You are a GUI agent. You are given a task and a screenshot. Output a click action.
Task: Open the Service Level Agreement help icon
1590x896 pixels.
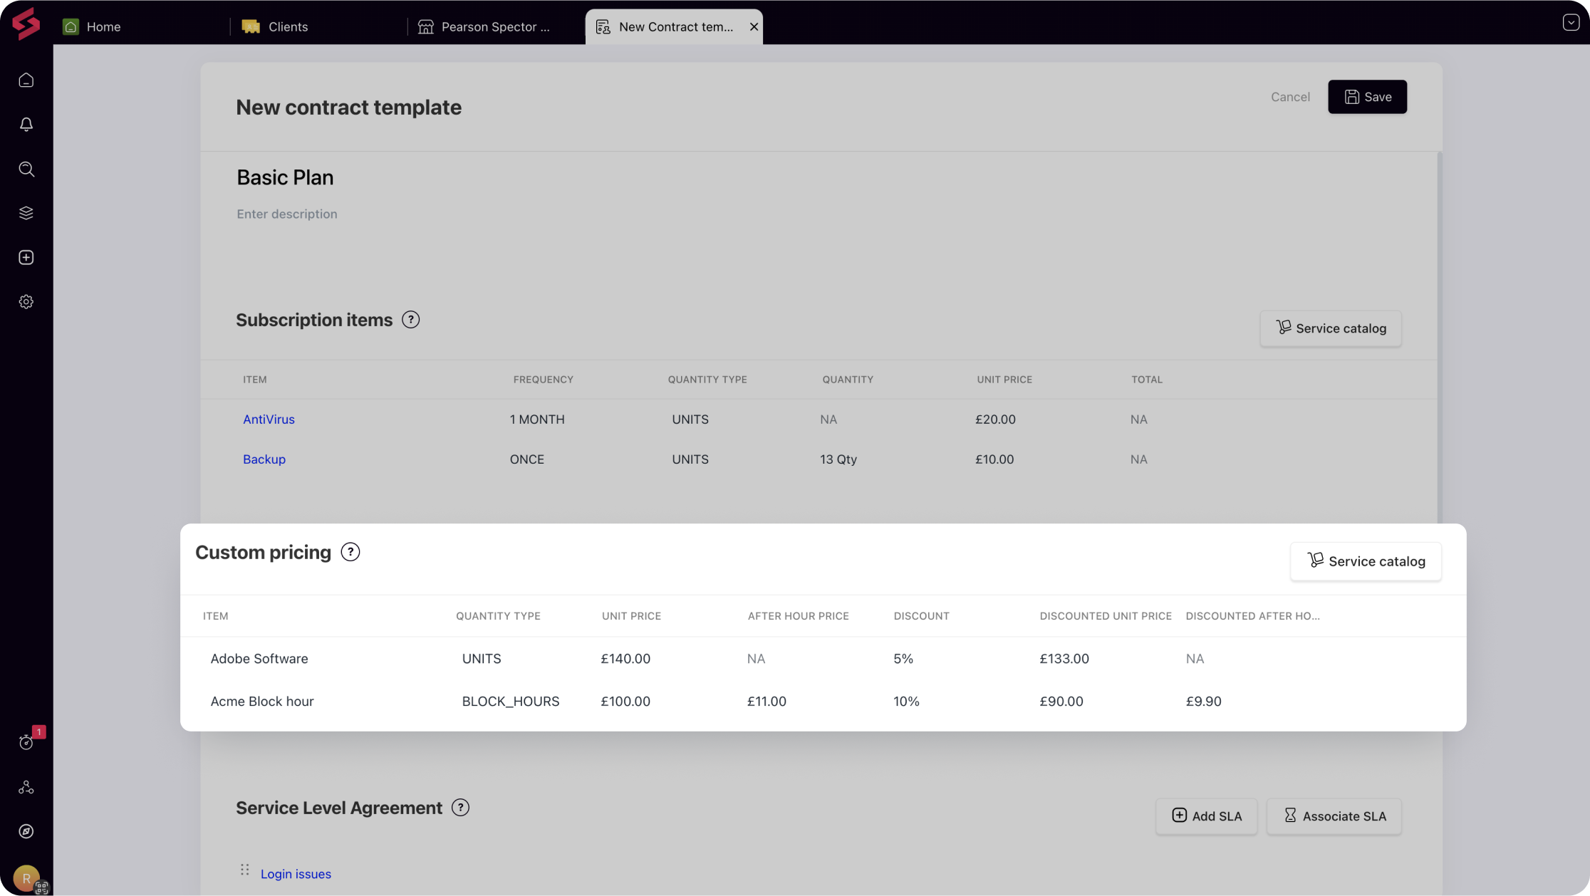coord(460,807)
